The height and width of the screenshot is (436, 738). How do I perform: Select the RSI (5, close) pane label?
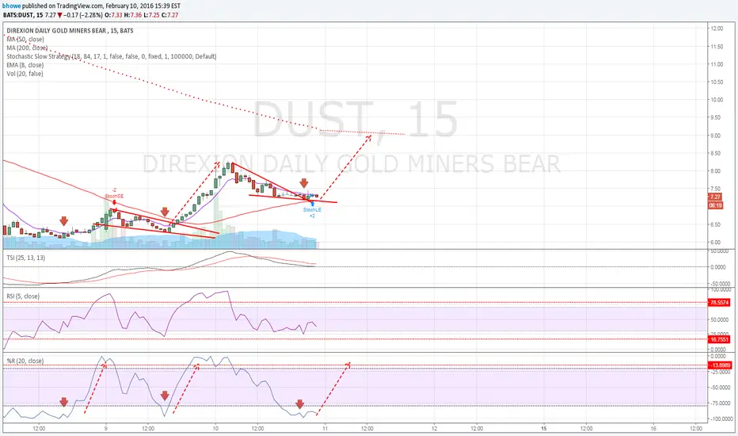click(23, 296)
